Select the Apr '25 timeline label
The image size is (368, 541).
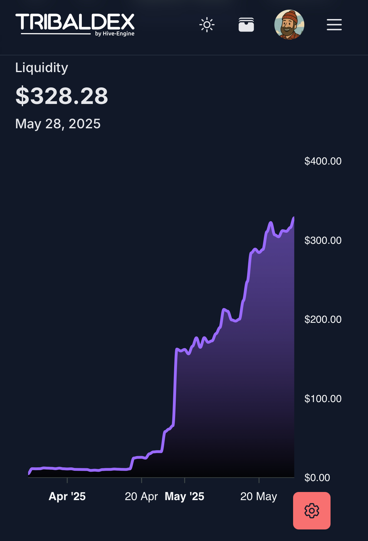pos(67,496)
